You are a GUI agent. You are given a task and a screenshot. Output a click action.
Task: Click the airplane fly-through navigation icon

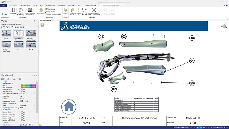coord(86,12)
